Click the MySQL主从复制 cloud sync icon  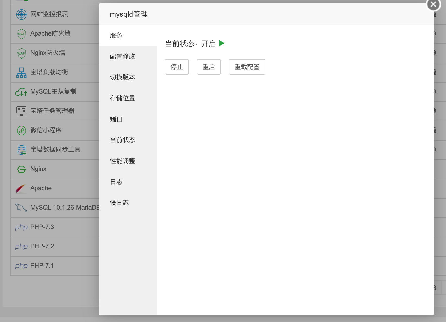[x=21, y=92]
